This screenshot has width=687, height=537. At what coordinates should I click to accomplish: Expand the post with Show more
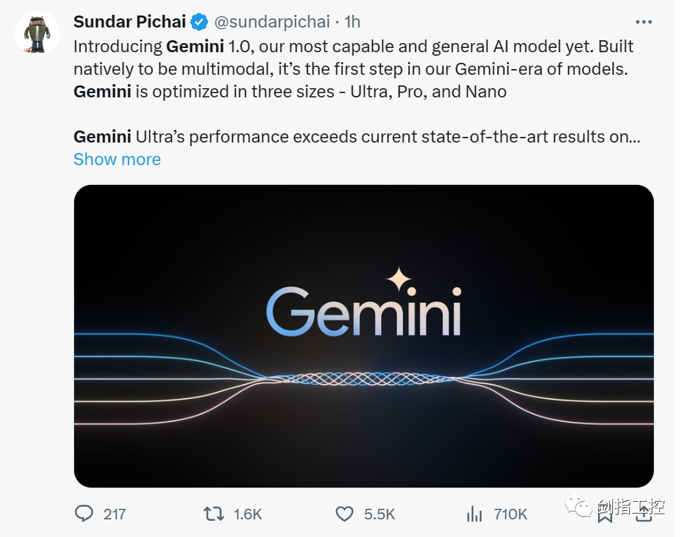117,159
